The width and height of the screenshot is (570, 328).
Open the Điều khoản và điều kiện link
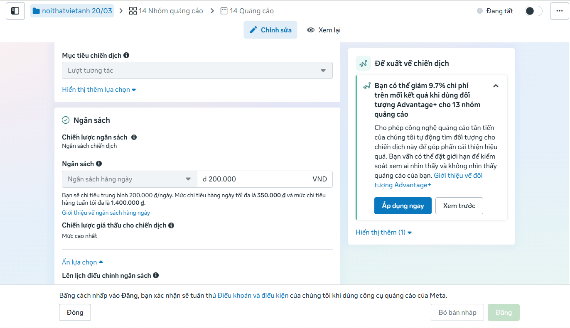(x=253, y=296)
